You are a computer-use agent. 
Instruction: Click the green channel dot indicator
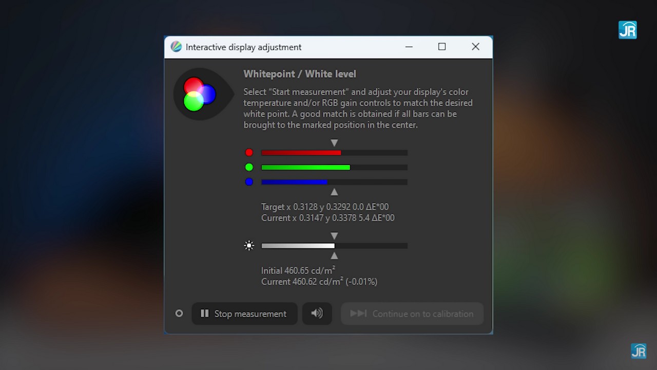tap(249, 167)
